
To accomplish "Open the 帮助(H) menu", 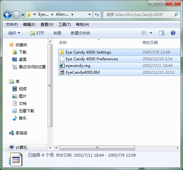I will 82,25.
